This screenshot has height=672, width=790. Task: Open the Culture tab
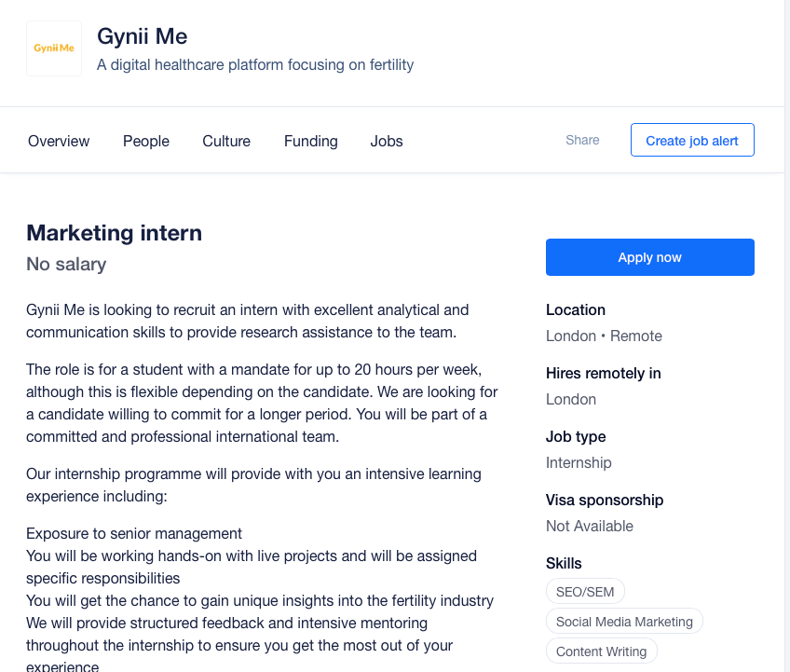[x=226, y=141]
